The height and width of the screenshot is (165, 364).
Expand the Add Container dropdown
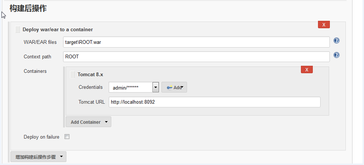(88, 122)
